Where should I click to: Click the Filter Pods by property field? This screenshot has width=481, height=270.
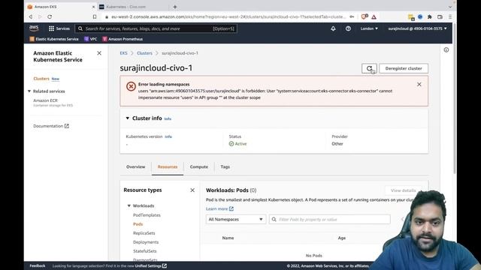[x=329, y=219]
